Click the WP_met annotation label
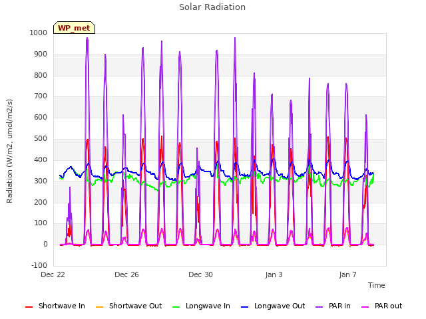The height and width of the screenshot is (319, 426). click(x=74, y=28)
